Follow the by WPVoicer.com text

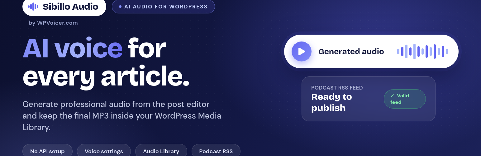[53, 23]
